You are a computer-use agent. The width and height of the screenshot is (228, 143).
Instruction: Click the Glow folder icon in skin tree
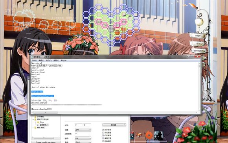coord(38,122)
